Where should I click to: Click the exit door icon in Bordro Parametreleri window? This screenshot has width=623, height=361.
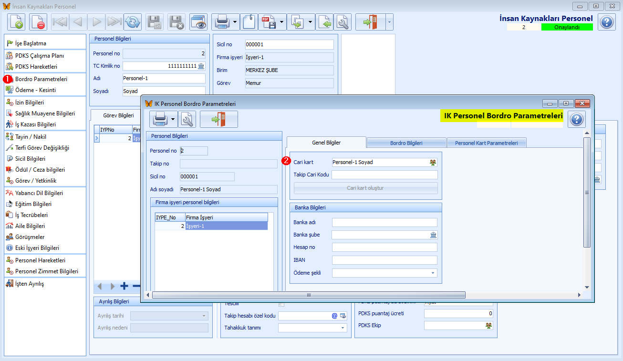(219, 119)
